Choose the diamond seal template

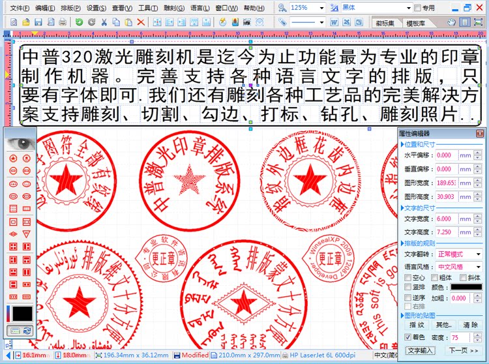13,234
